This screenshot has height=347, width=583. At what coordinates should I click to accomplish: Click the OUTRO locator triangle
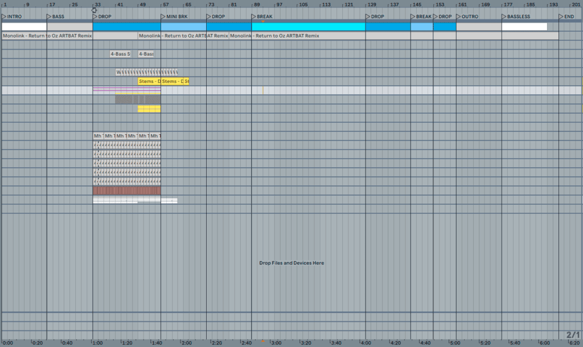tap(459, 16)
